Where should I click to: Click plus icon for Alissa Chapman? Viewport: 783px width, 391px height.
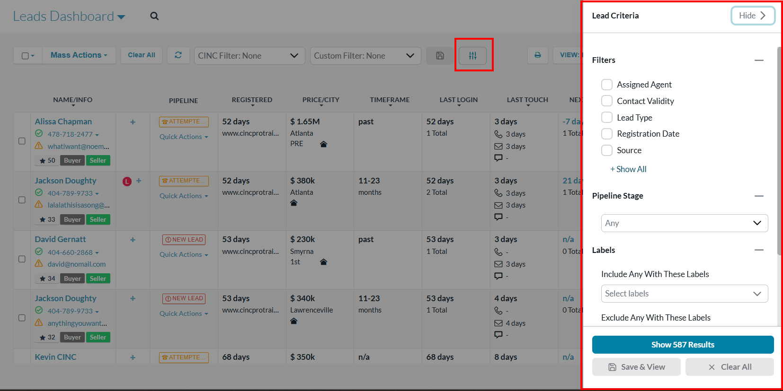[133, 122]
